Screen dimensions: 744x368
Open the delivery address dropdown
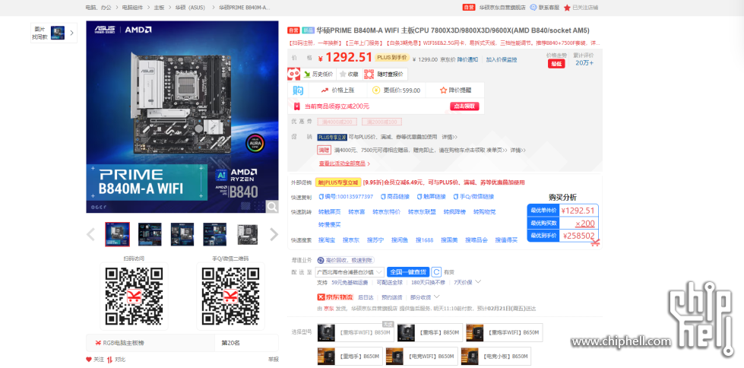point(350,272)
